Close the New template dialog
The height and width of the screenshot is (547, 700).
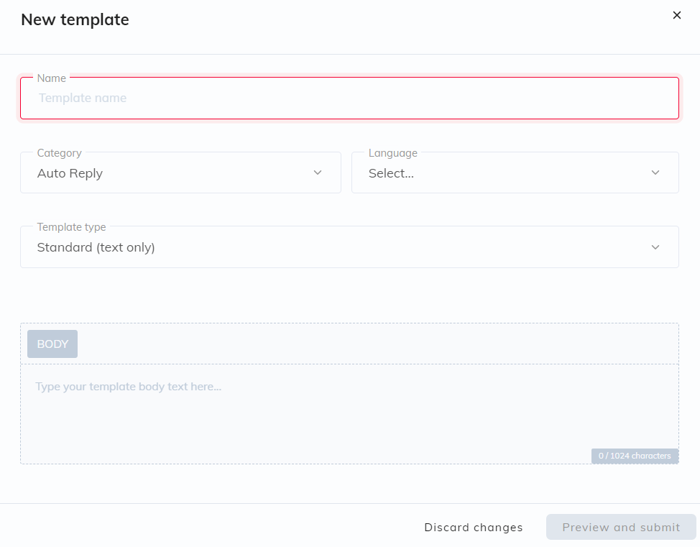point(677,15)
